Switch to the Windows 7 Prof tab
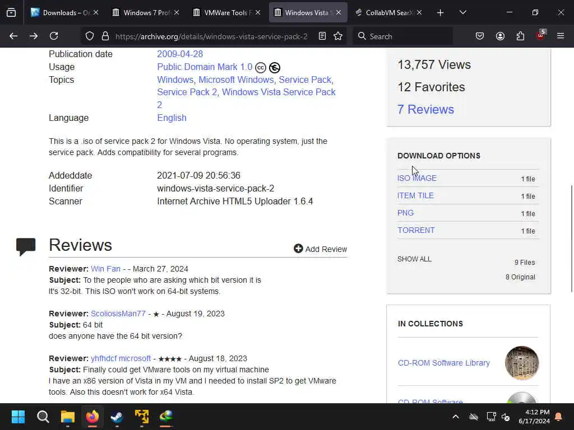574x430 pixels. (x=146, y=13)
